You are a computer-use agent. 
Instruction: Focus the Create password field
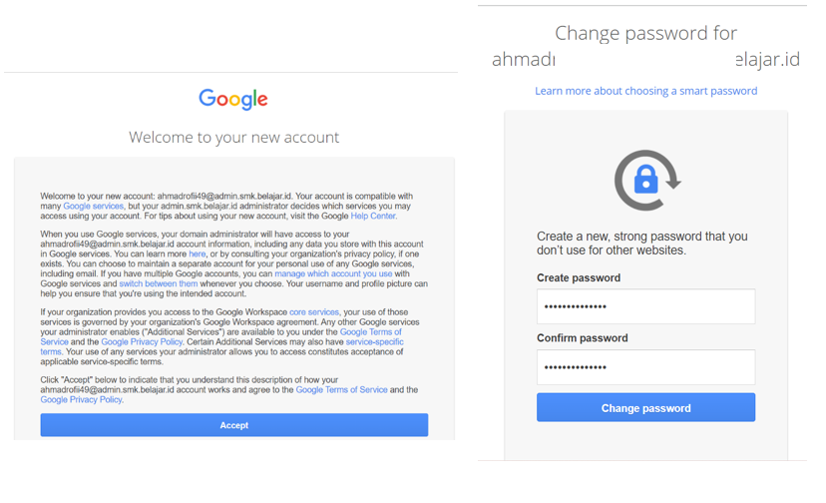[x=645, y=306]
